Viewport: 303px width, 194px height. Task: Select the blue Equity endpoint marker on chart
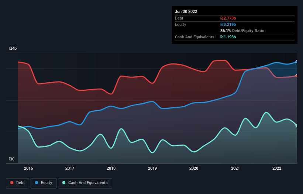click(297, 62)
